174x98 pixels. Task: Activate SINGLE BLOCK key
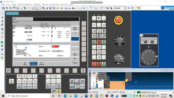click(99, 36)
